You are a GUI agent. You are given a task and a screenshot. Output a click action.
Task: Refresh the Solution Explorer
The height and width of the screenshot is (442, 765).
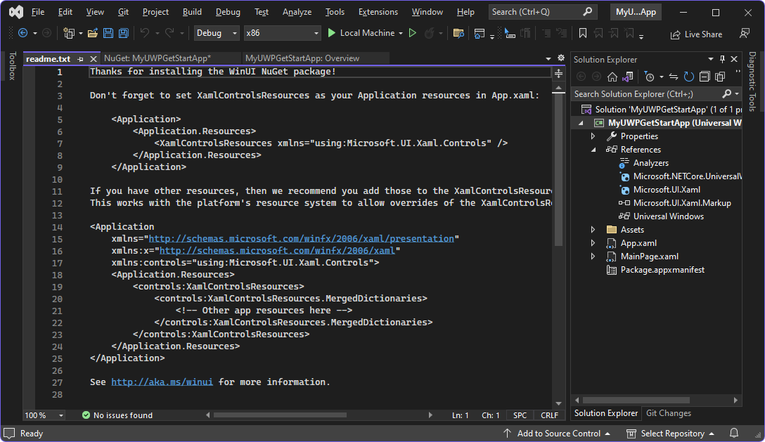point(689,77)
